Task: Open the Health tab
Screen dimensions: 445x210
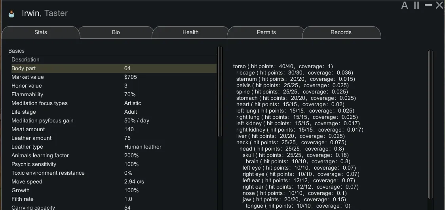Action: coord(190,32)
